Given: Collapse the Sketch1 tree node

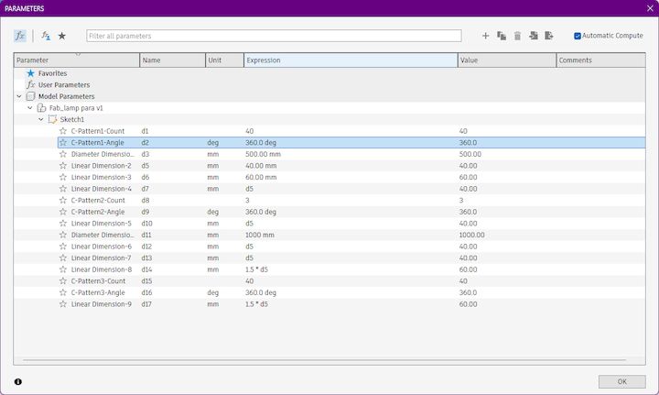Looking at the screenshot, I should click(x=41, y=119).
